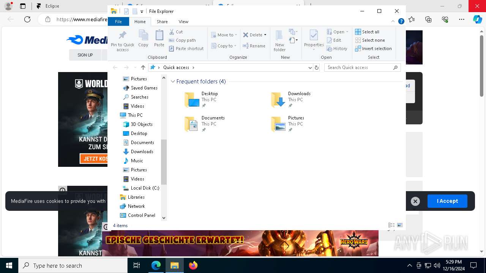Open the Copy to dropdown
486x273 pixels.
(224, 46)
